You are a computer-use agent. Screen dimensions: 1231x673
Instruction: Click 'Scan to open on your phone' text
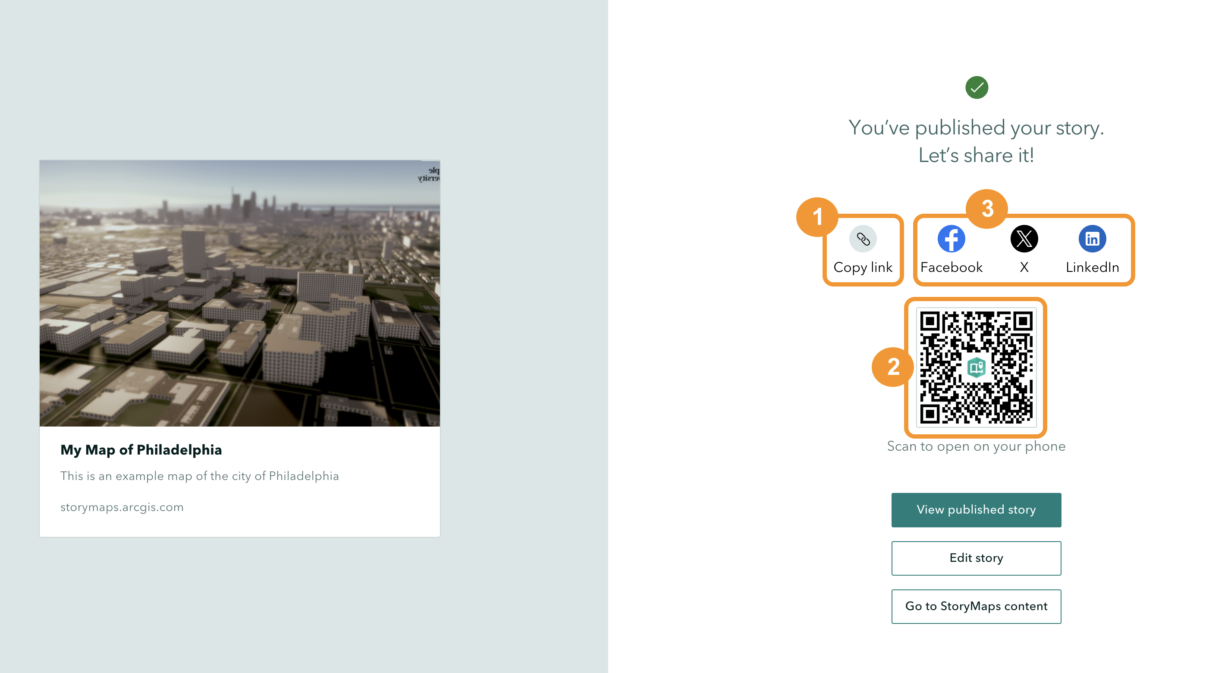pos(976,446)
